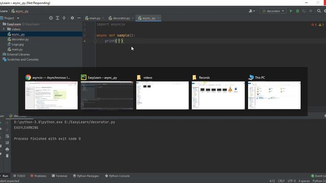Switch to EasyLearn PyCharm window thumbnail
Image resolution: width=326 pixels, height=183 pixels.
coord(107,95)
